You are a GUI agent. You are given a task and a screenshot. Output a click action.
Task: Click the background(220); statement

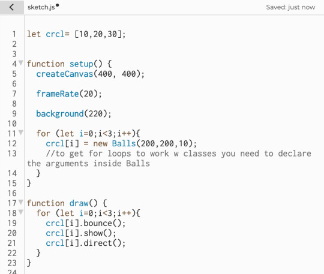74,114
